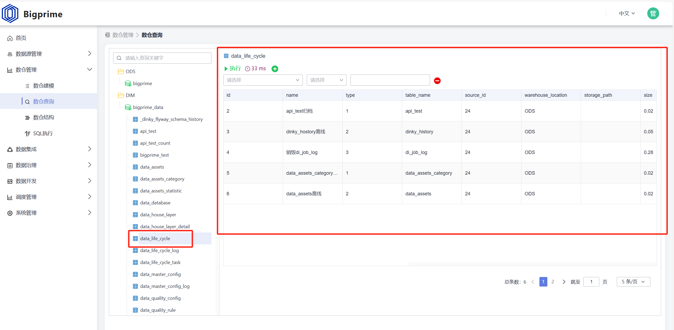Click the api_test table icon
The width and height of the screenshot is (674, 330).
point(135,131)
